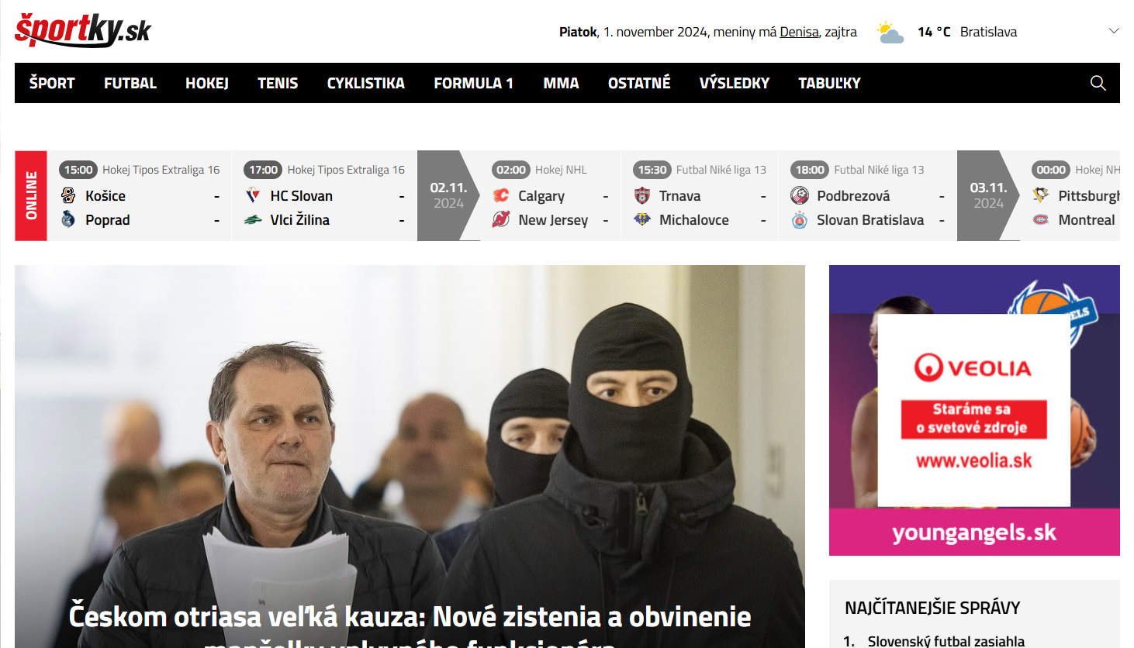Click the HC Slovan team logo
Viewport: 1134px width, 648px height.
pyautogui.click(x=253, y=196)
